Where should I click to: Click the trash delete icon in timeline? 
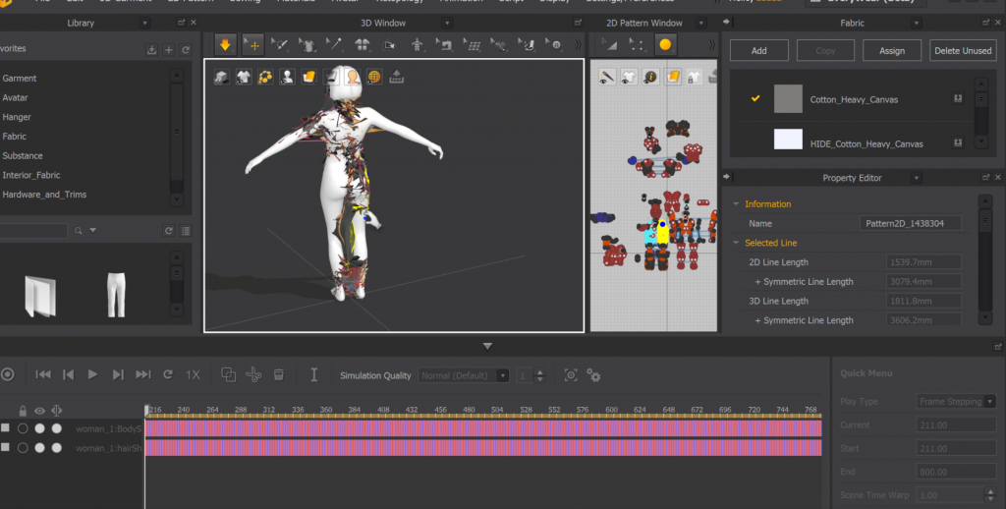pos(279,374)
